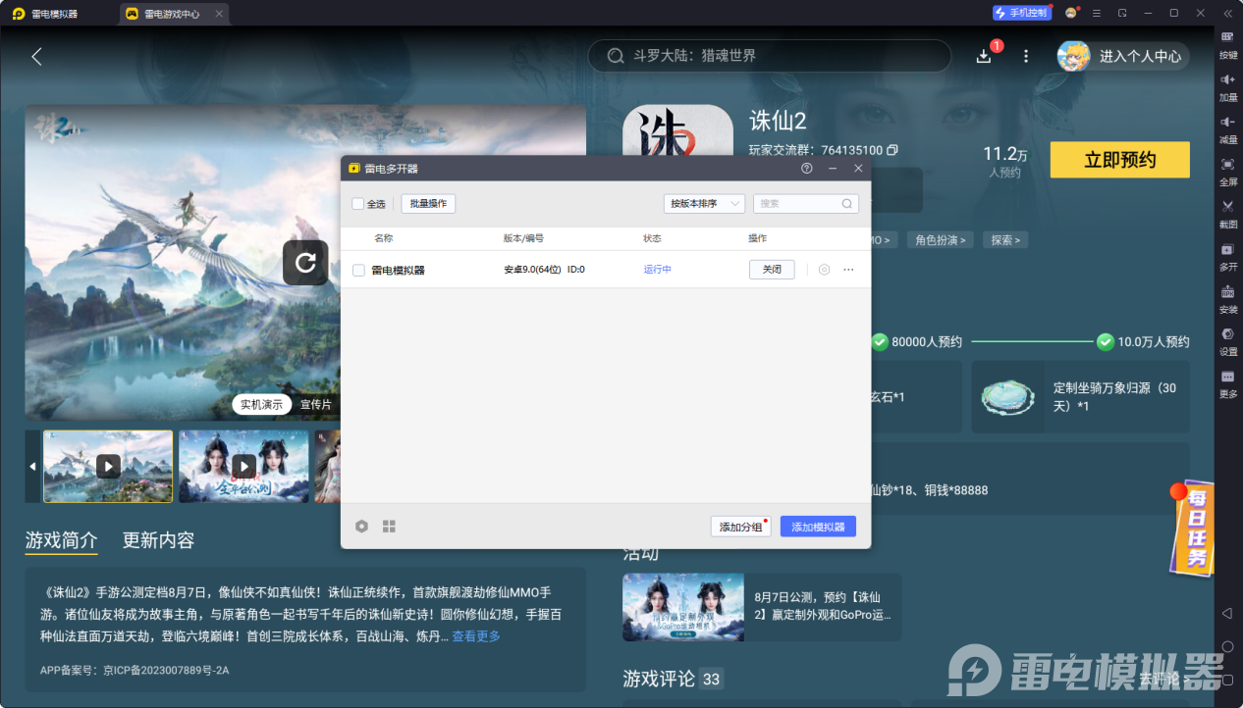Click the search magnifier in game center
Viewport: 1243px width, 708px height.
(616, 56)
